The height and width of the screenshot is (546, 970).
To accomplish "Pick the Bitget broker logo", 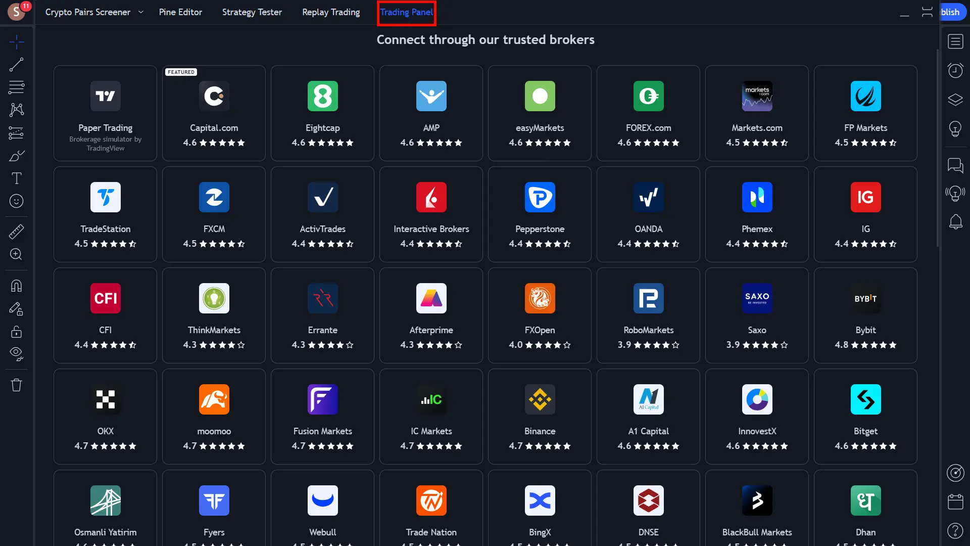I will click(865, 399).
